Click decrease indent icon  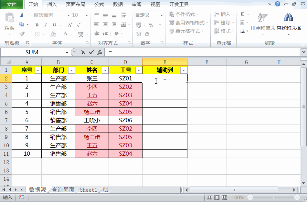97,34
